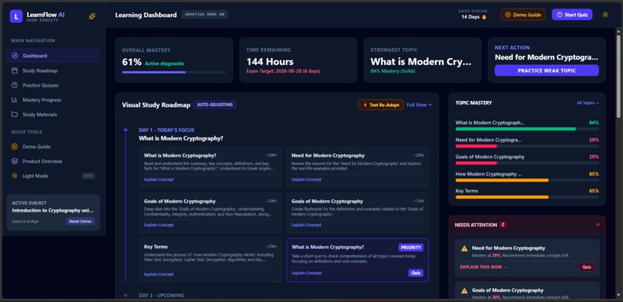Click the Day 1 timeline dot
Image resolution: width=623 pixels, height=302 pixels.
click(125, 130)
